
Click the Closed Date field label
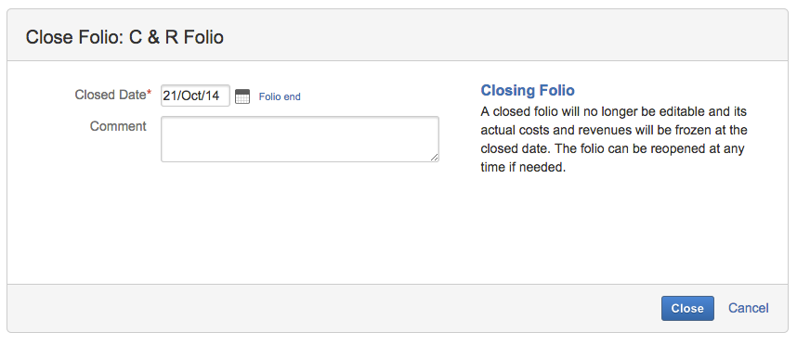[111, 95]
